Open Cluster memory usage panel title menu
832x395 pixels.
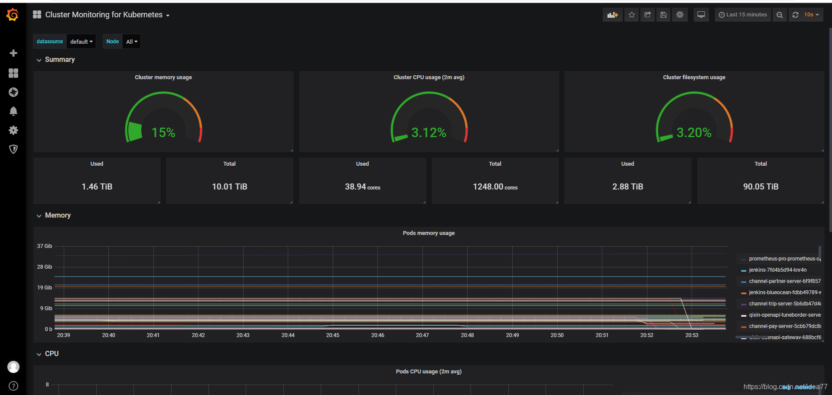[163, 77]
